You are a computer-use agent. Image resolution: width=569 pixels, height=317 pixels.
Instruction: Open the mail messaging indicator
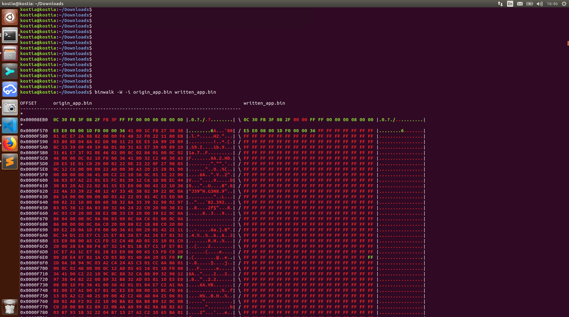click(x=520, y=4)
